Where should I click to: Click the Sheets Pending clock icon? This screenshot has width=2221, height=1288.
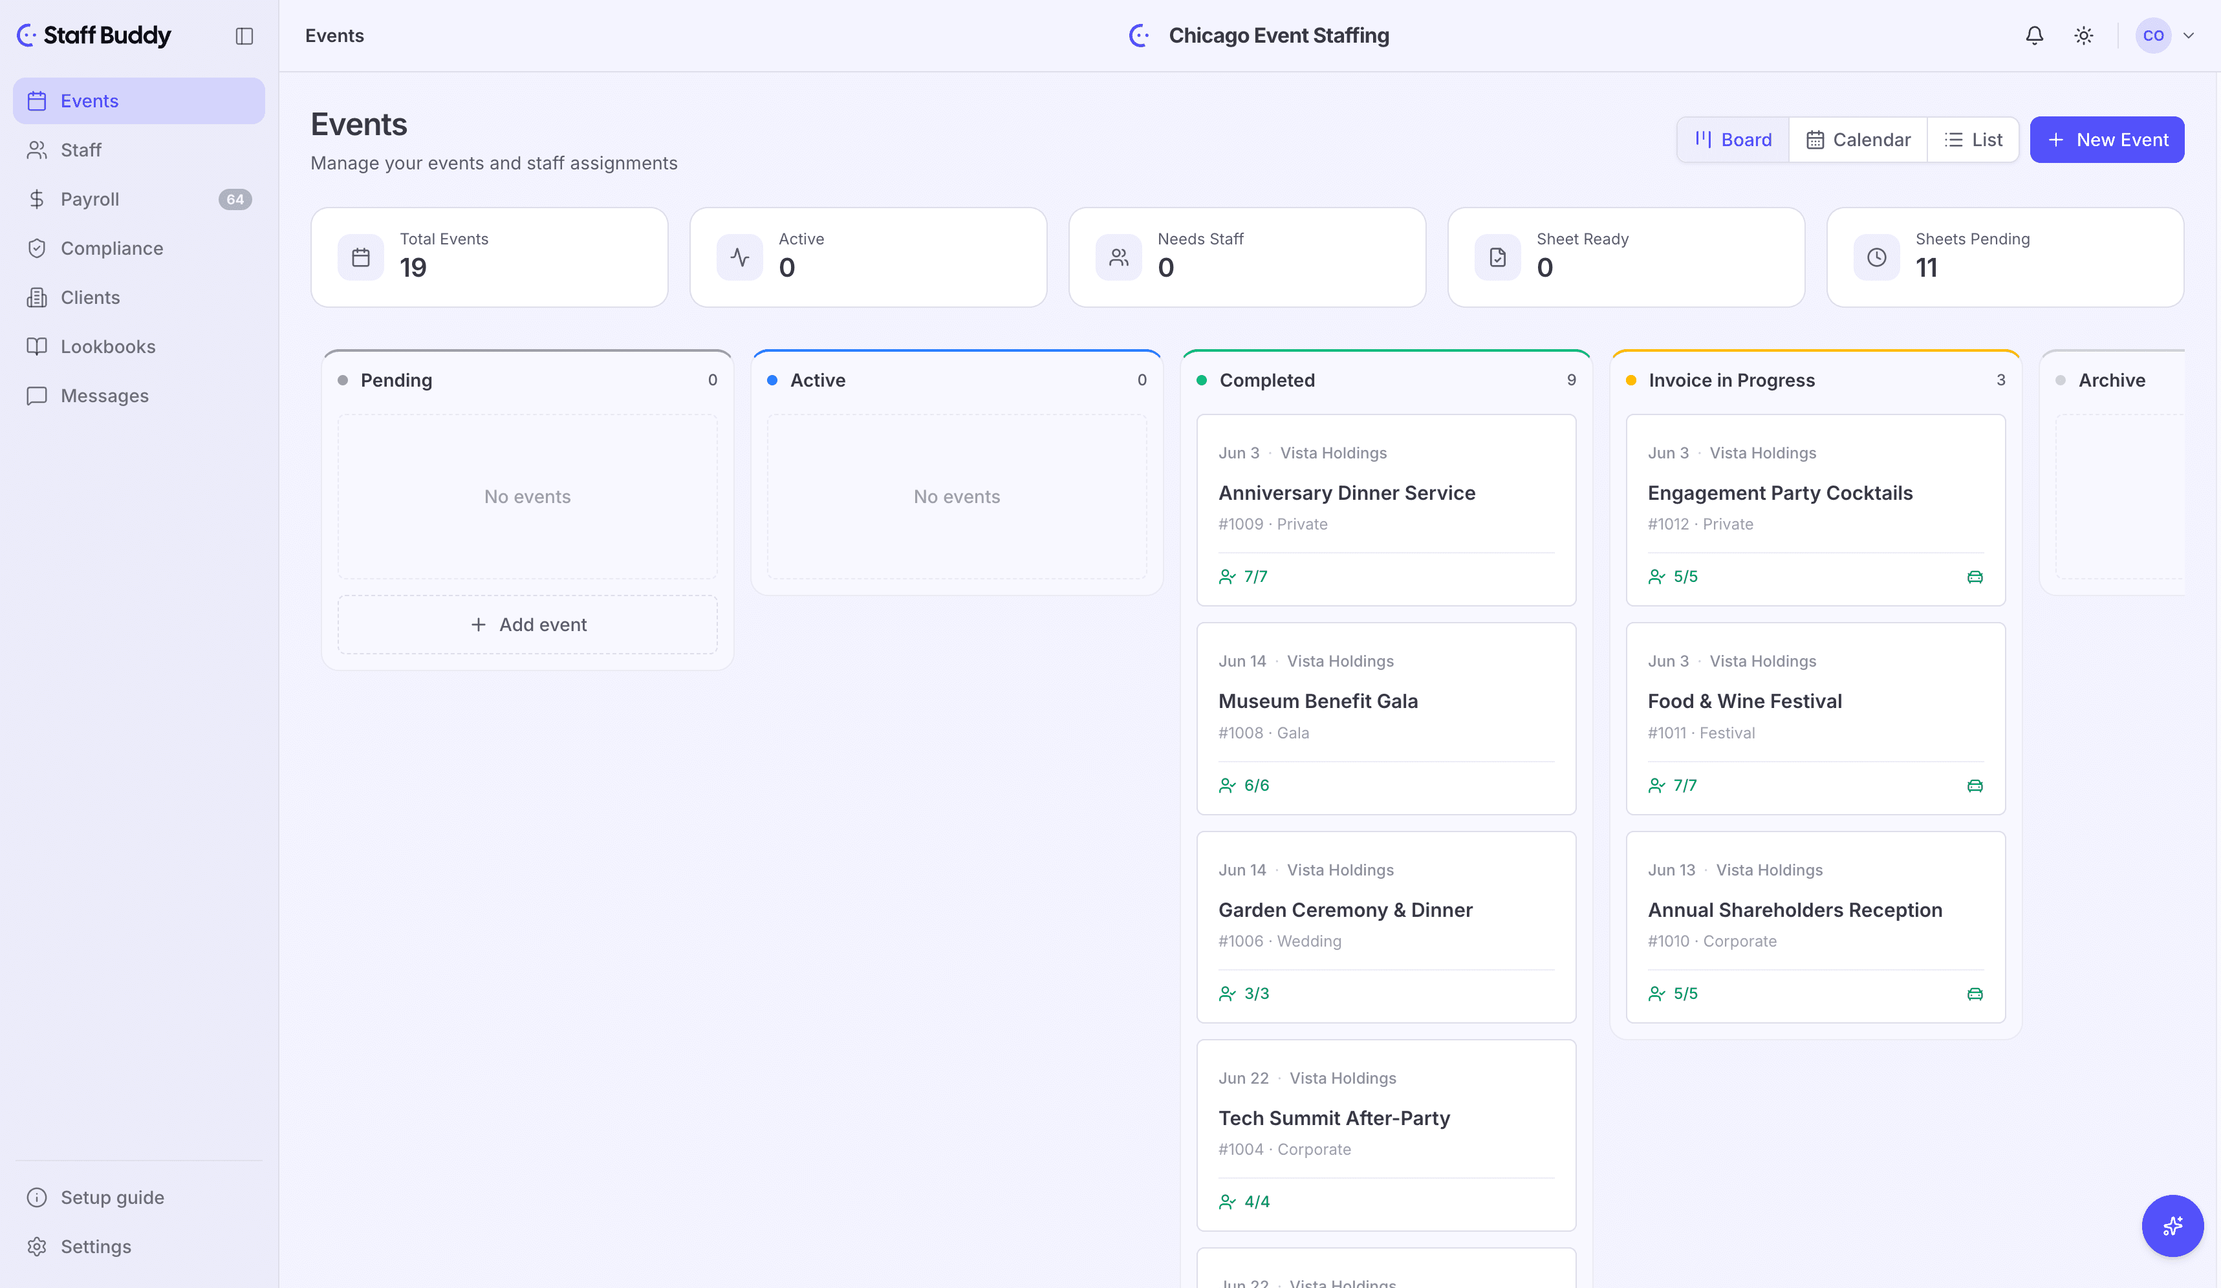pyautogui.click(x=1876, y=257)
